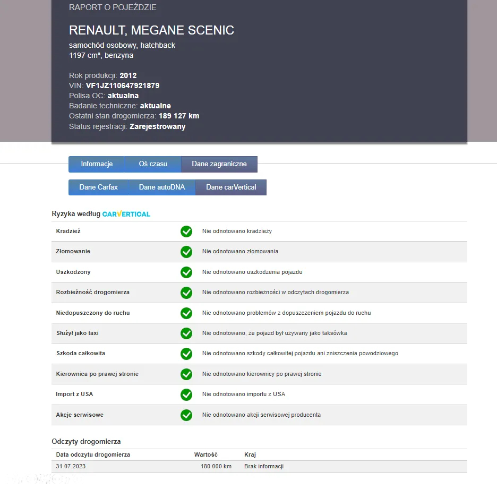The image size is (497, 489).
Task: Select the Dane zagraniczne tab
Action: (x=219, y=164)
